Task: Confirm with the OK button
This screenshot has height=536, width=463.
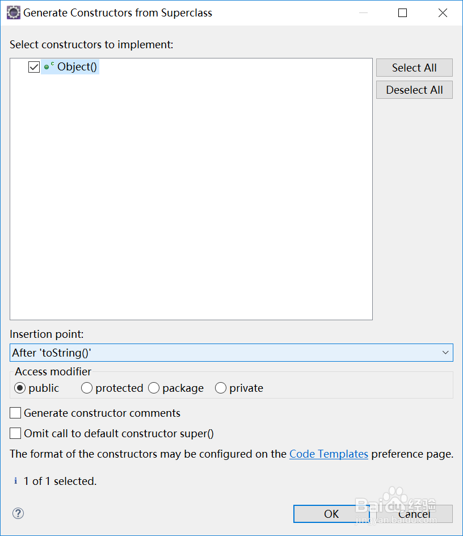Action: [331, 514]
